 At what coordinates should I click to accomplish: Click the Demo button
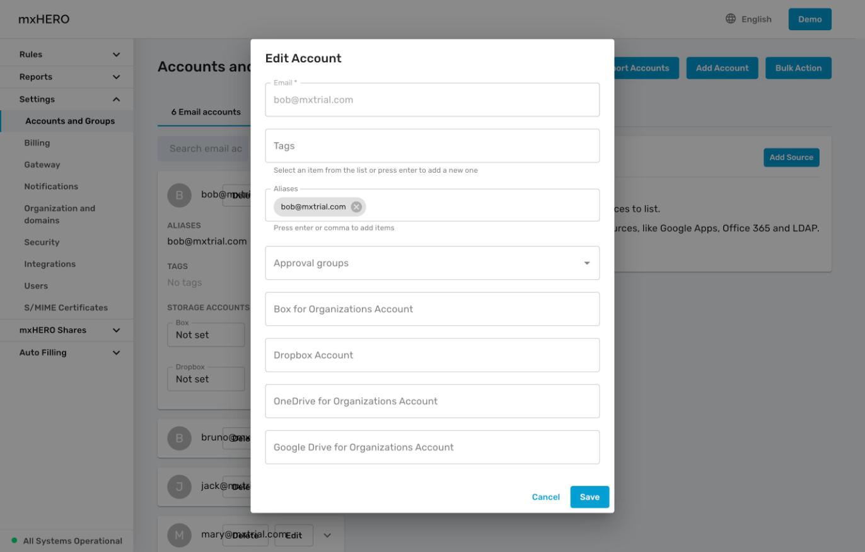[810, 19]
